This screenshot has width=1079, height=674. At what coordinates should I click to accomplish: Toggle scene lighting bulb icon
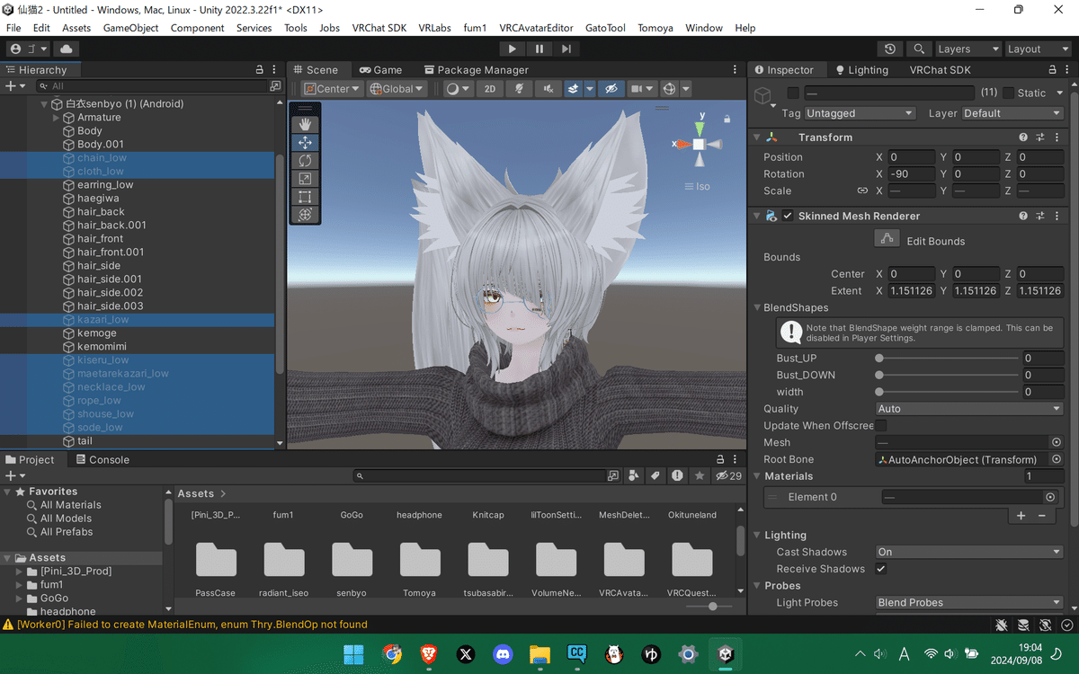coord(519,89)
